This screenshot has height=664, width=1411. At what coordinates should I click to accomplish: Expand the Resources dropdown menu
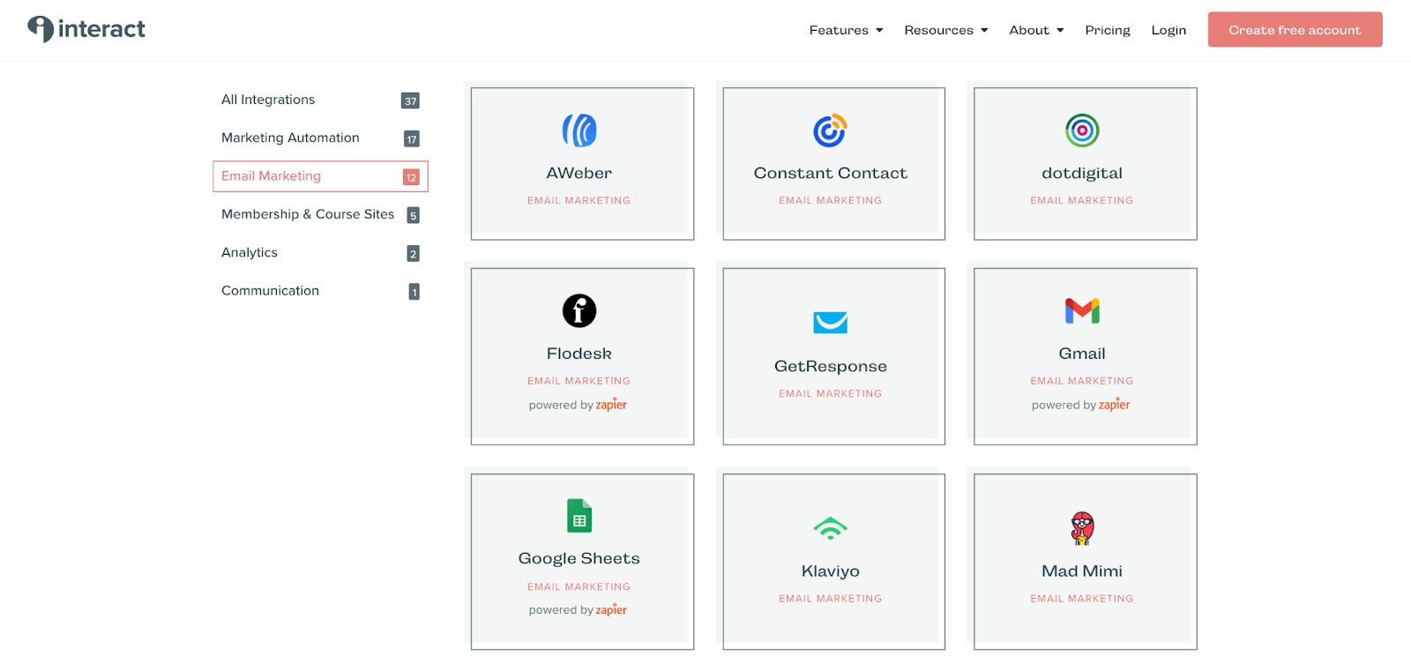pyautogui.click(x=946, y=30)
